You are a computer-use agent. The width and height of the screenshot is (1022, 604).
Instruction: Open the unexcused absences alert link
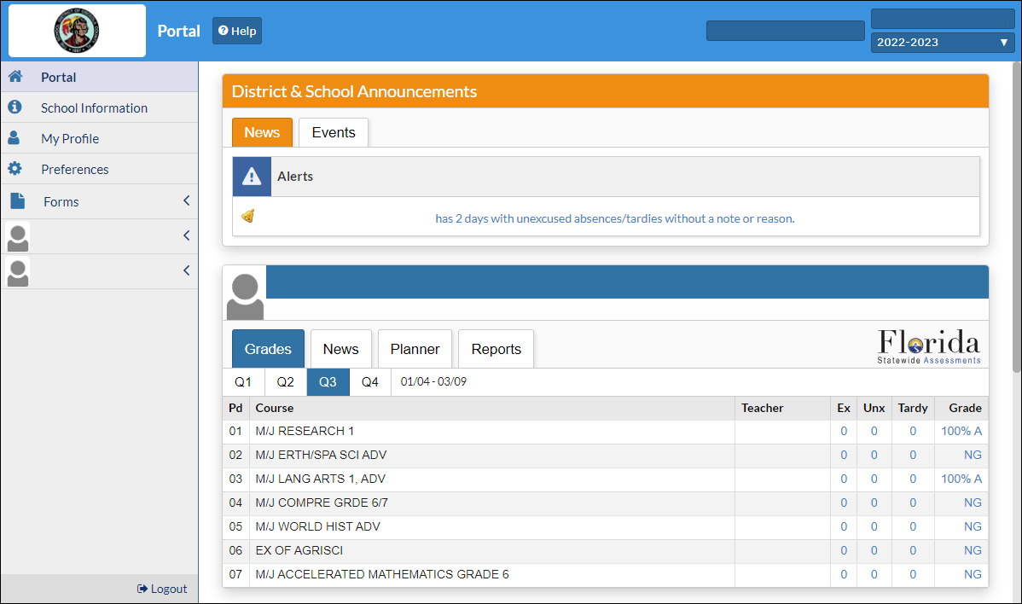coord(614,218)
